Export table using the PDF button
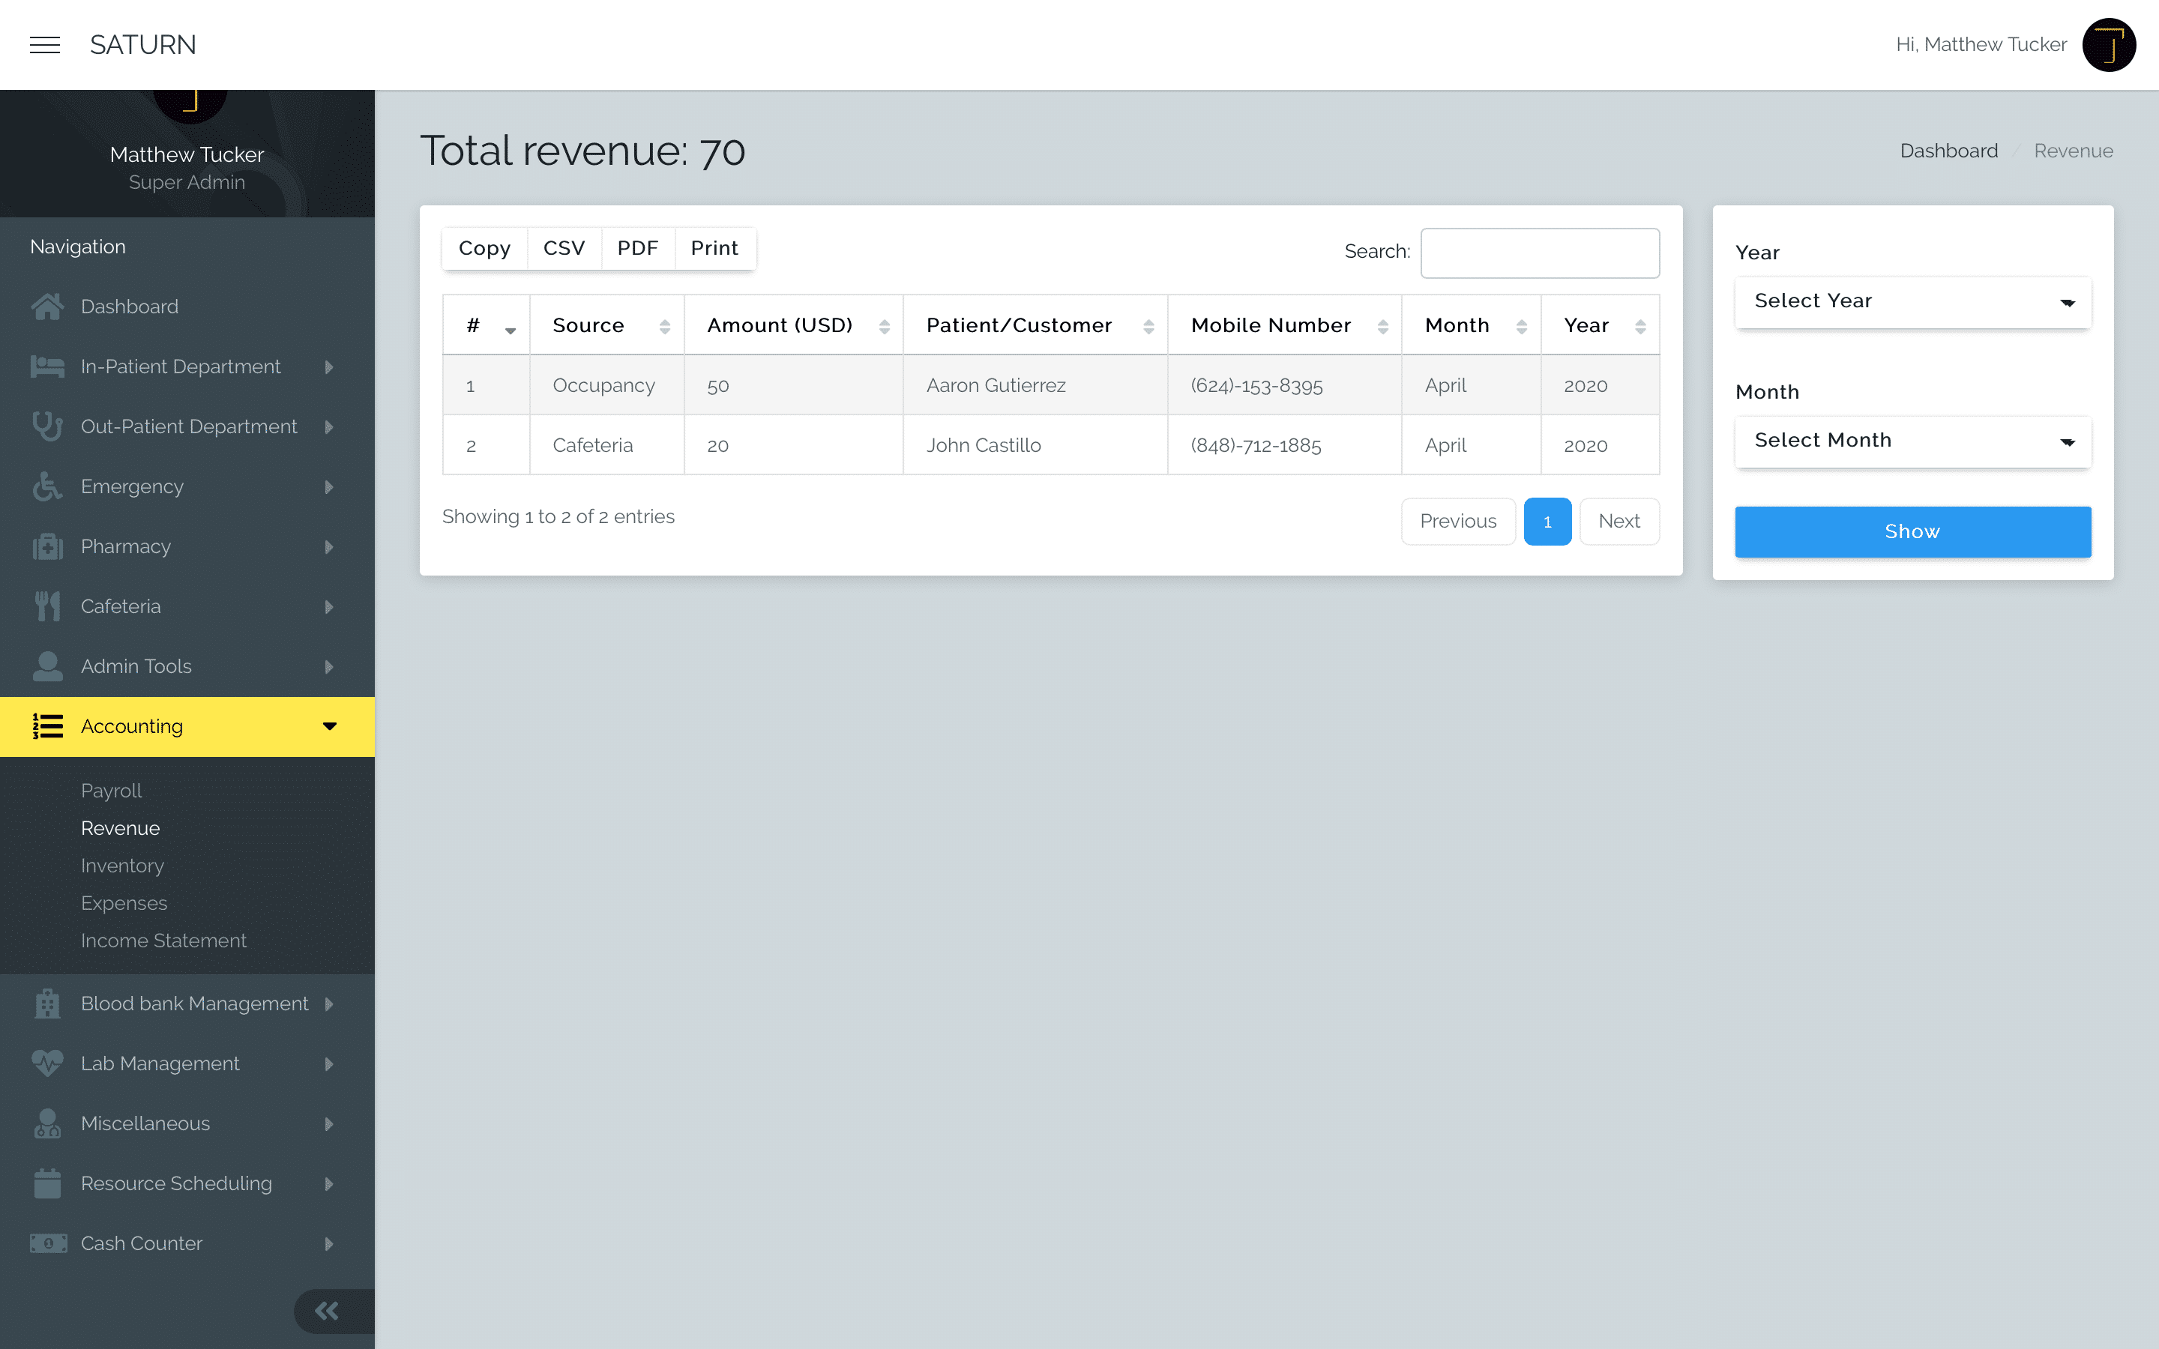The width and height of the screenshot is (2159, 1349). point(637,248)
